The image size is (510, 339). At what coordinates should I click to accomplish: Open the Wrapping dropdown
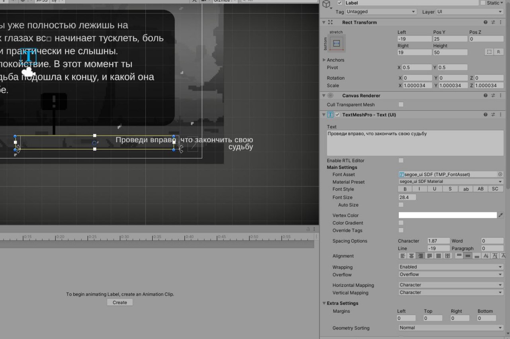pyautogui.click(x=451, y=267)
